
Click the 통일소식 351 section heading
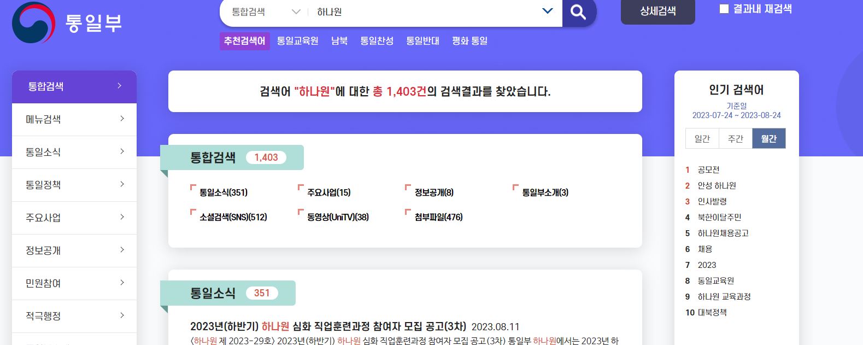(228, 293)
